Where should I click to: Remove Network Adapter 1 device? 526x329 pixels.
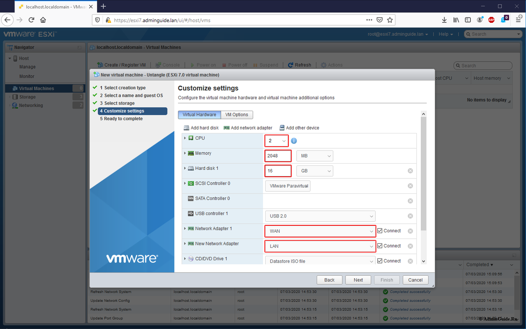coord(410,231)
